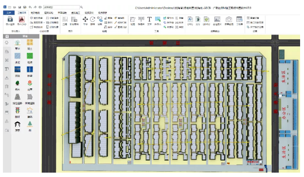Screen dimensions: 304x177
Task: Choose the pavilion component icon
Action: 18,124
